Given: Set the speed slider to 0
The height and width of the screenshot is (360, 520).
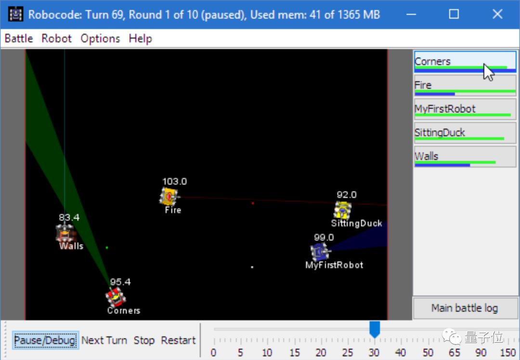Looking at the screenshot, I should click(x=214, y=352).
